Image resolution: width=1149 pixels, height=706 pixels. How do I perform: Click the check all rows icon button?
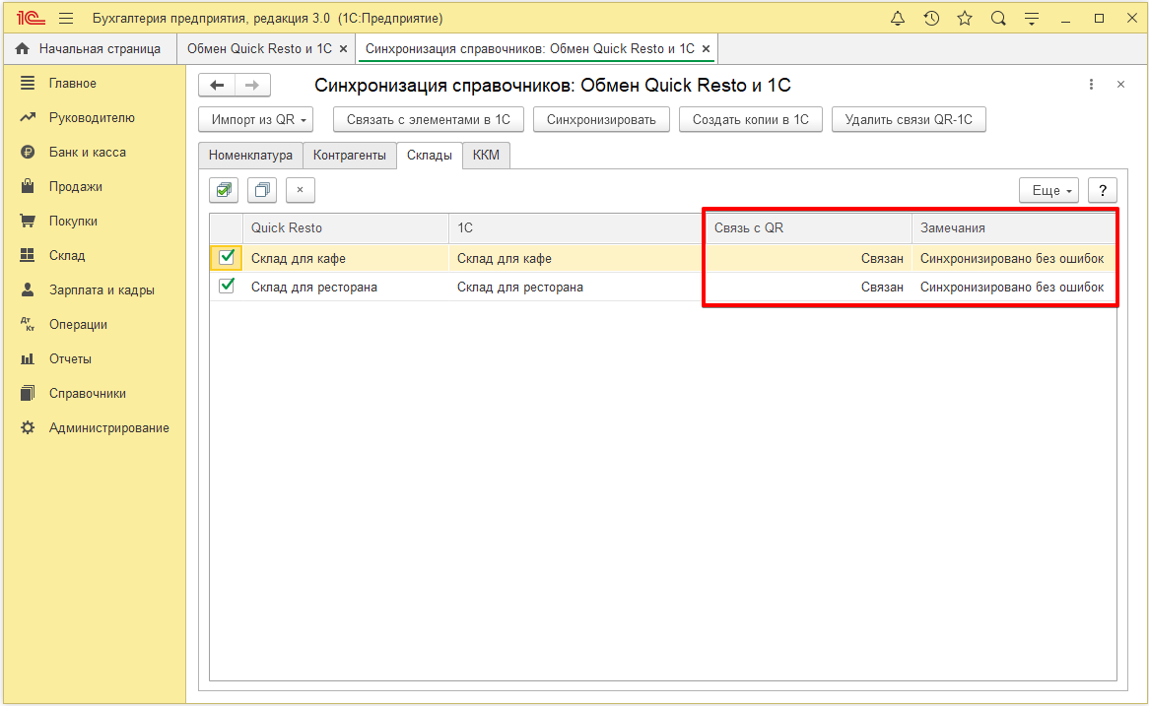click(x=225, y=190)
